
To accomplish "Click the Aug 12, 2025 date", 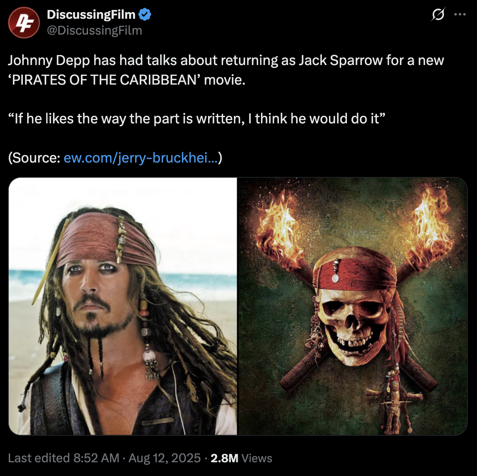I will tap(165, 458).
